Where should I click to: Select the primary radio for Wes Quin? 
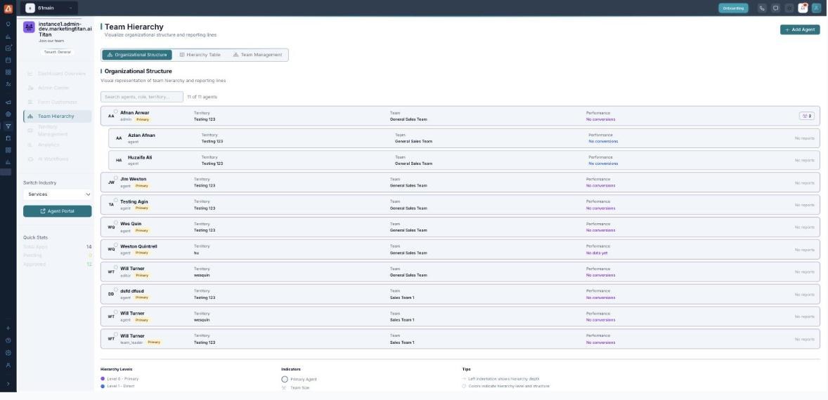pyautogui.click(x=116, y=222)
